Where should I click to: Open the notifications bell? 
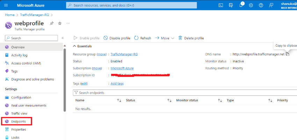click(x=241, y=5)
